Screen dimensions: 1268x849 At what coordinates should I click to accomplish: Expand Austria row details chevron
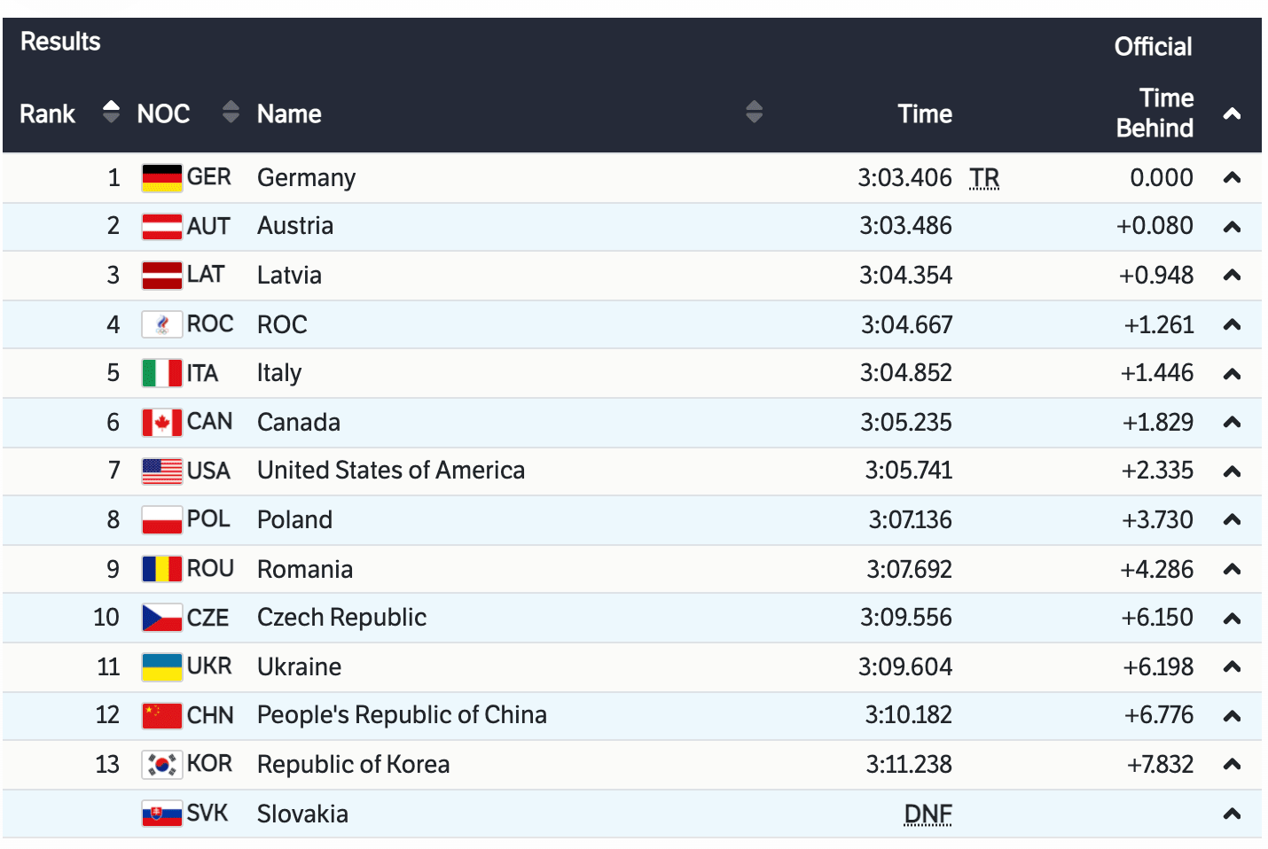pyautogui.click(x=1232, y=227)
